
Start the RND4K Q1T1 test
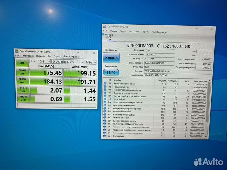click(x=23, y=98)
